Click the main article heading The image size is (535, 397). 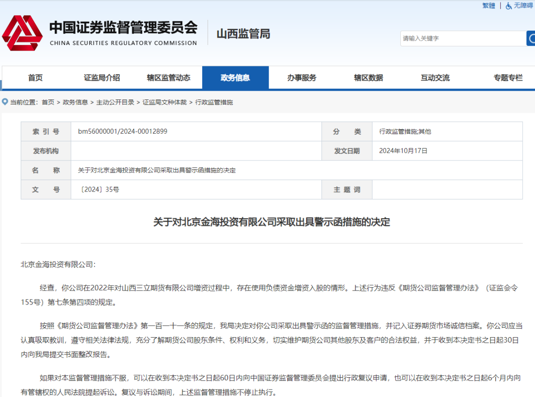click(x=271, y=222)
